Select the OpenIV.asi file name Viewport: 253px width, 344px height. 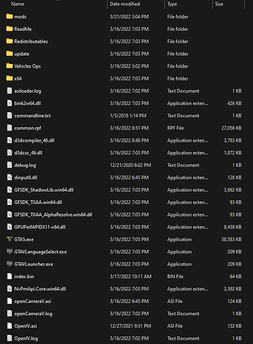pos(25,326)
